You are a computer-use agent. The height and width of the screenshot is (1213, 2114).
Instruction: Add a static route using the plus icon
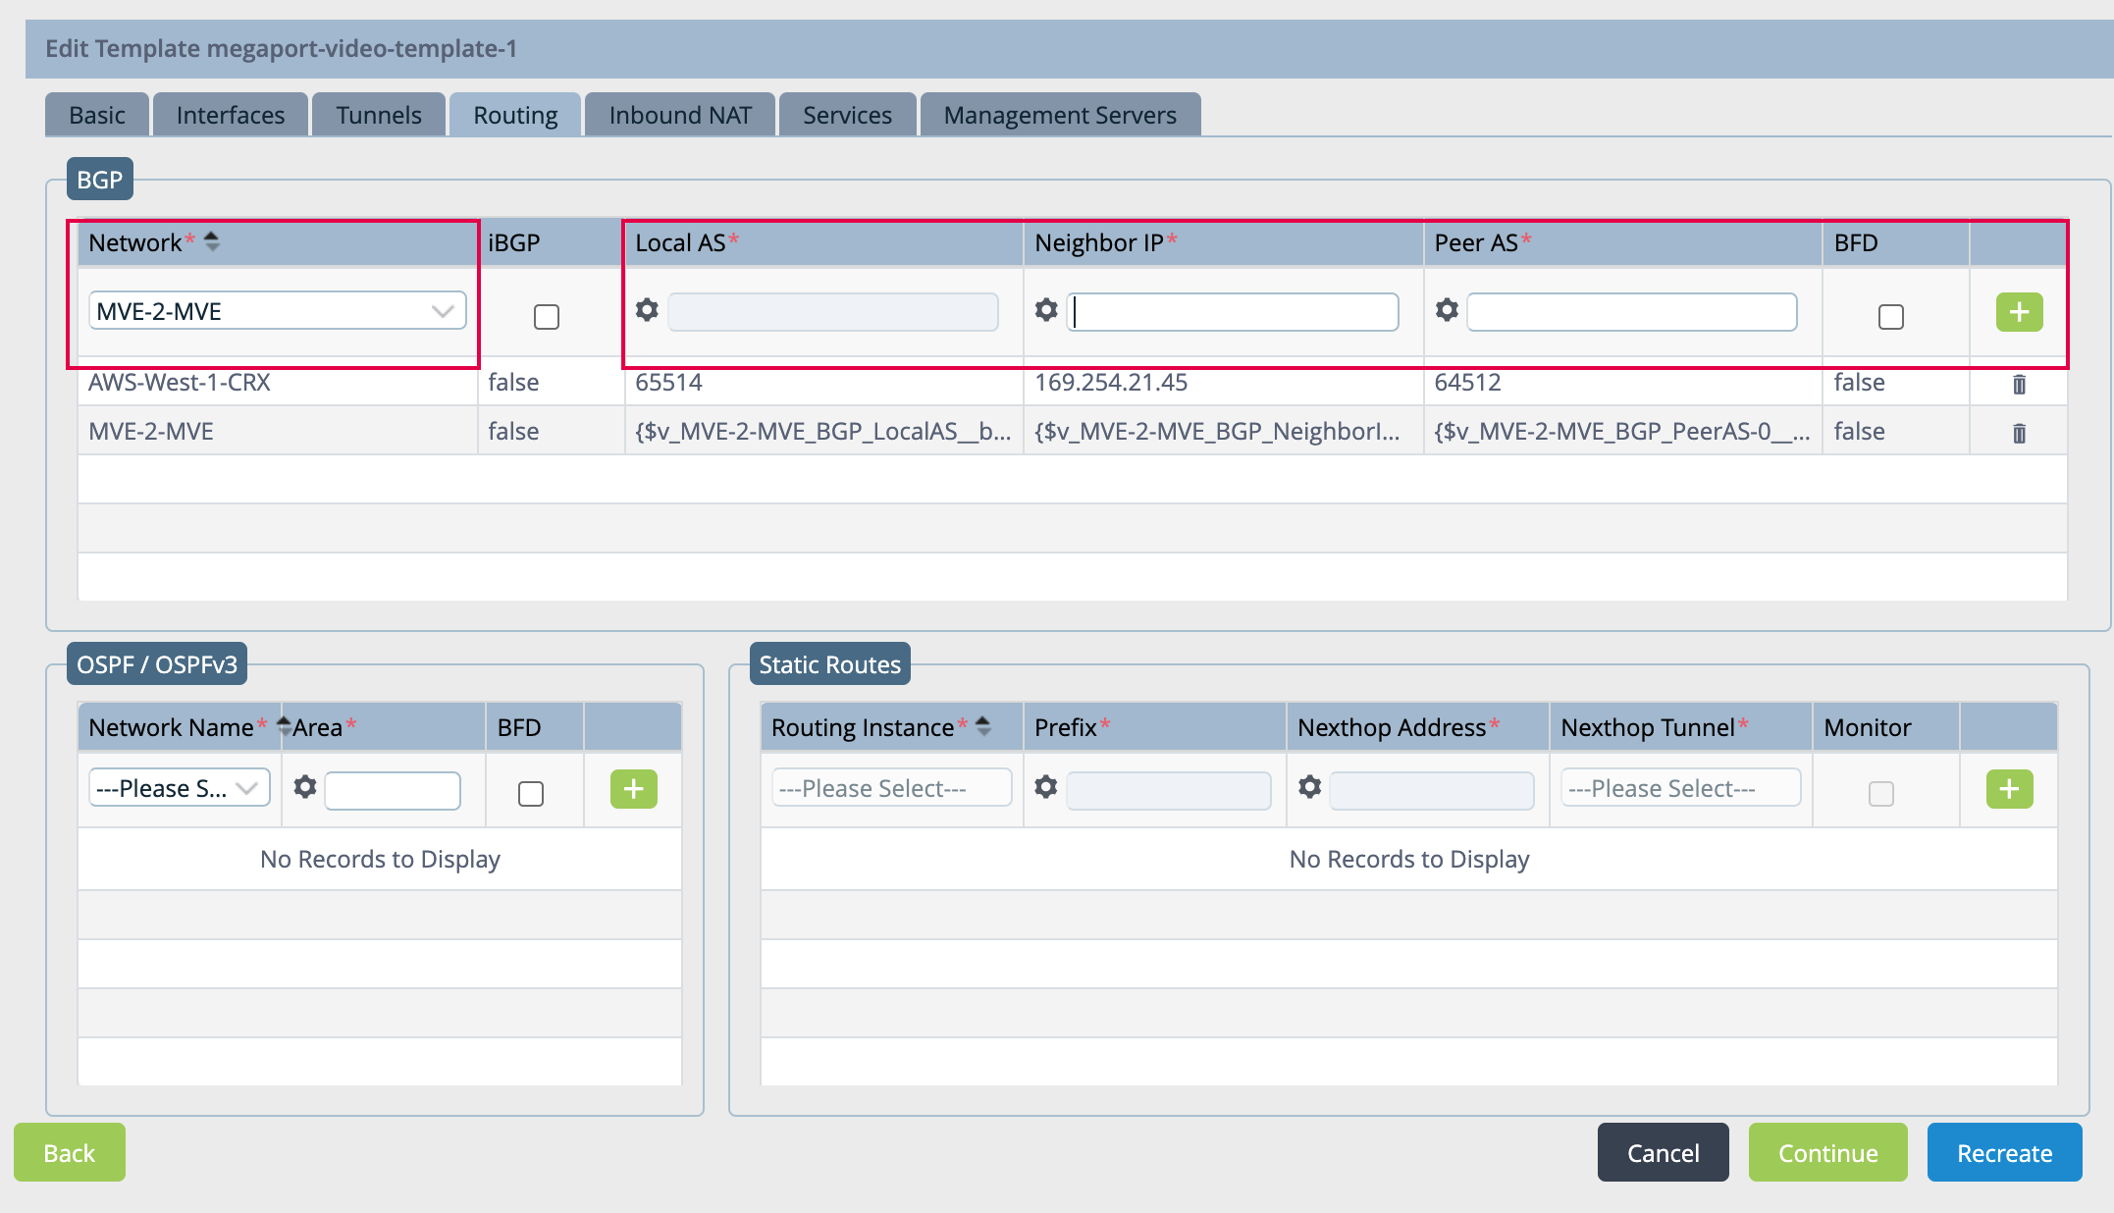(x=2010, y=788)
